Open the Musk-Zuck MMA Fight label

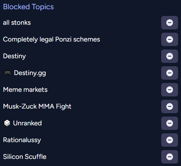click(x=37, y=106)
